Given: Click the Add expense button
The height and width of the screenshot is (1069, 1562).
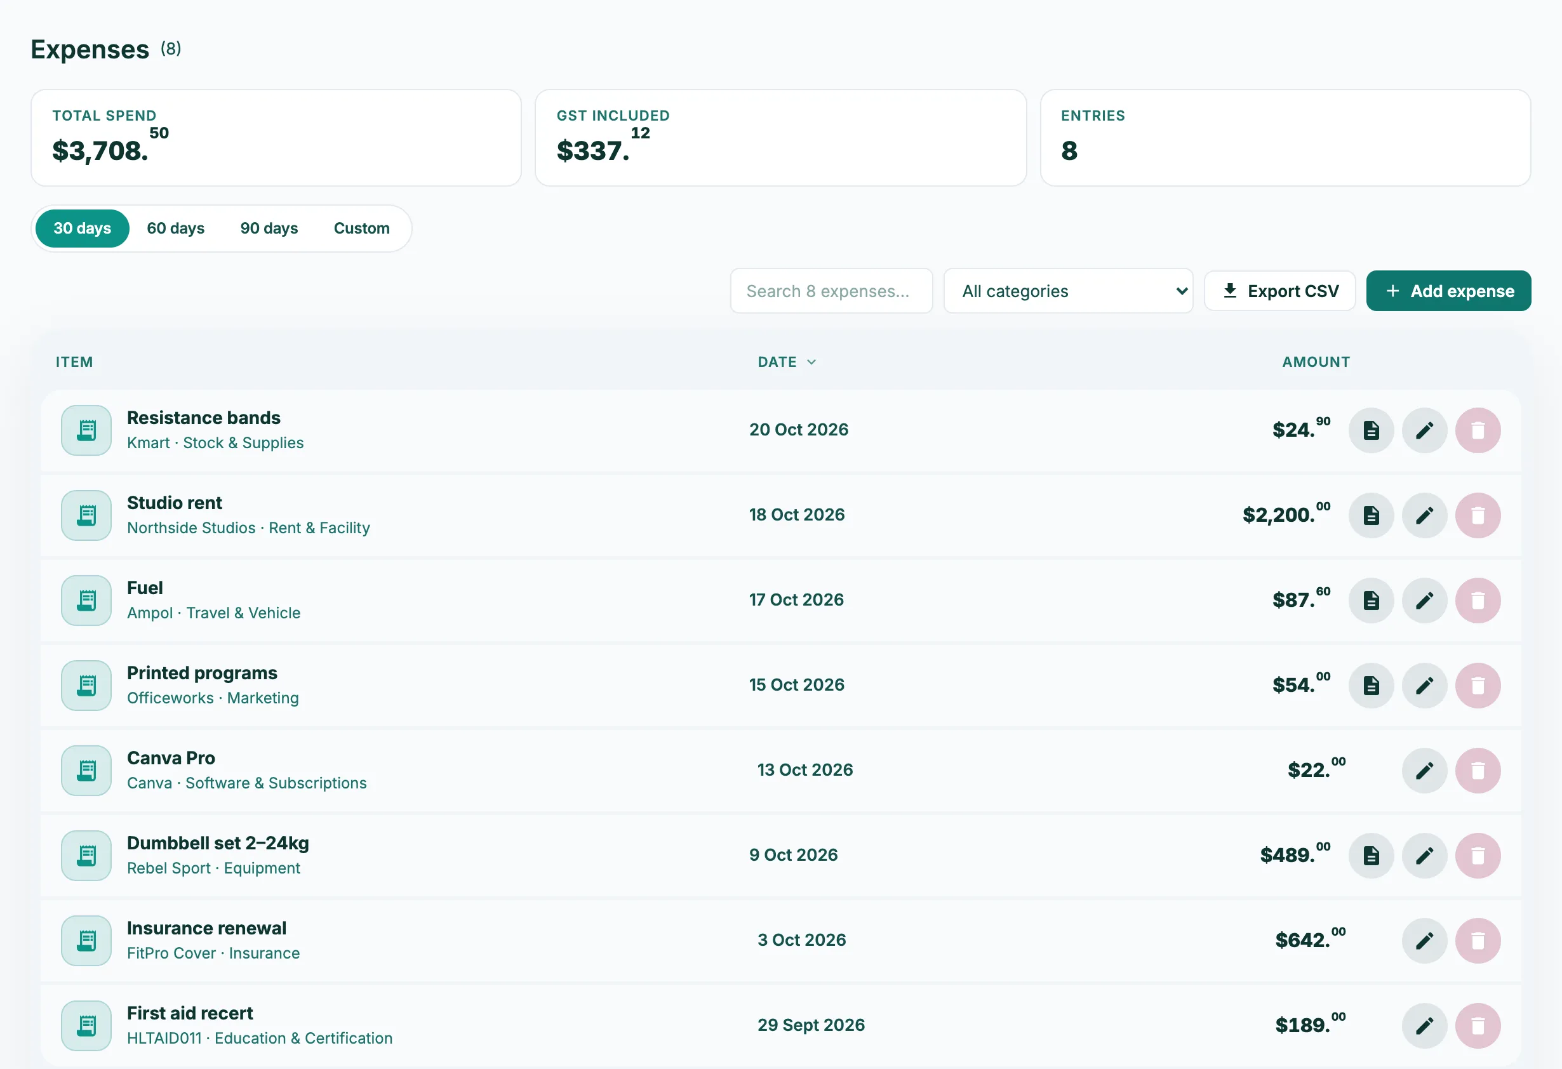Looking at the screenshot, I should (x=1448, y=291).
